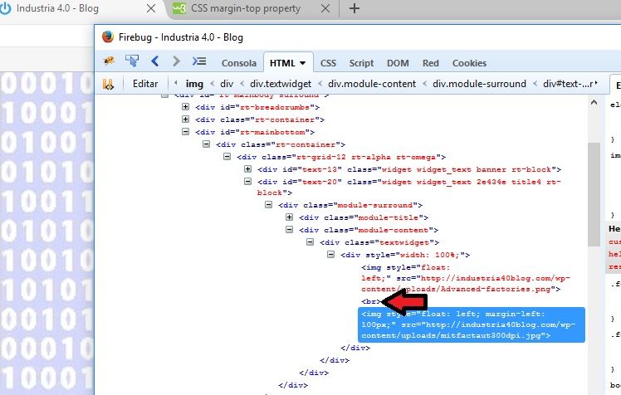621x395 pixels.
Task: Collapse the text-20 widget div node
Action: click(248, 181)
